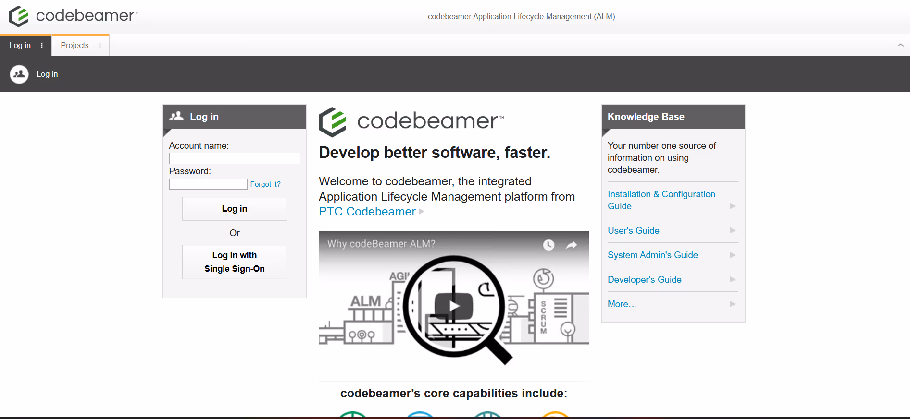
Task: Click the Log in button
Action: [x=235, y=209]
